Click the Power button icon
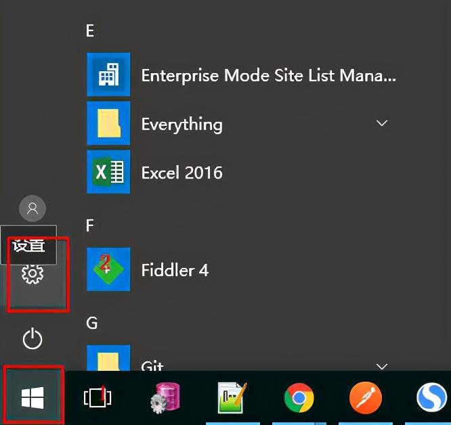The image size is (451, 425). click(x=33, y=338)
